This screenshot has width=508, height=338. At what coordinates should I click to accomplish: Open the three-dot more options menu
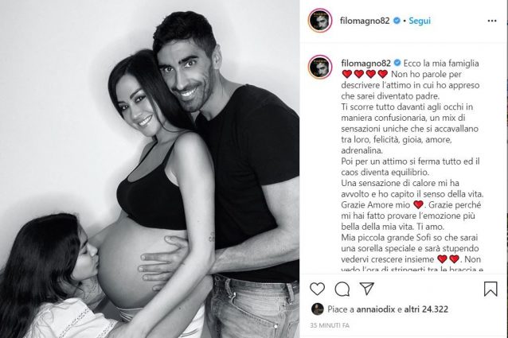[x=492, y=21]
